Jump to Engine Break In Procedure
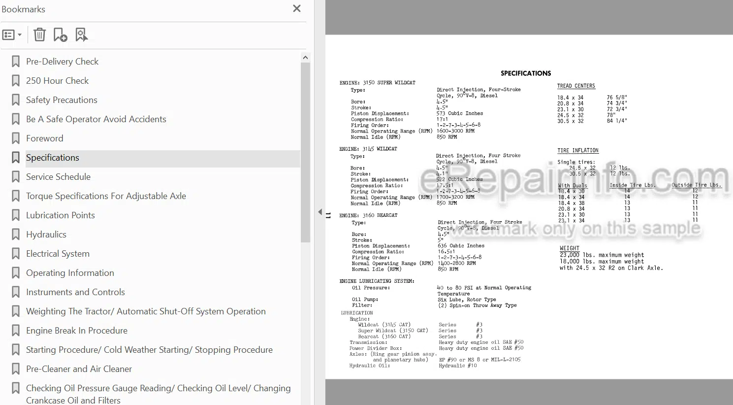The height and width of the screenshot is (405, 733). 76,331
